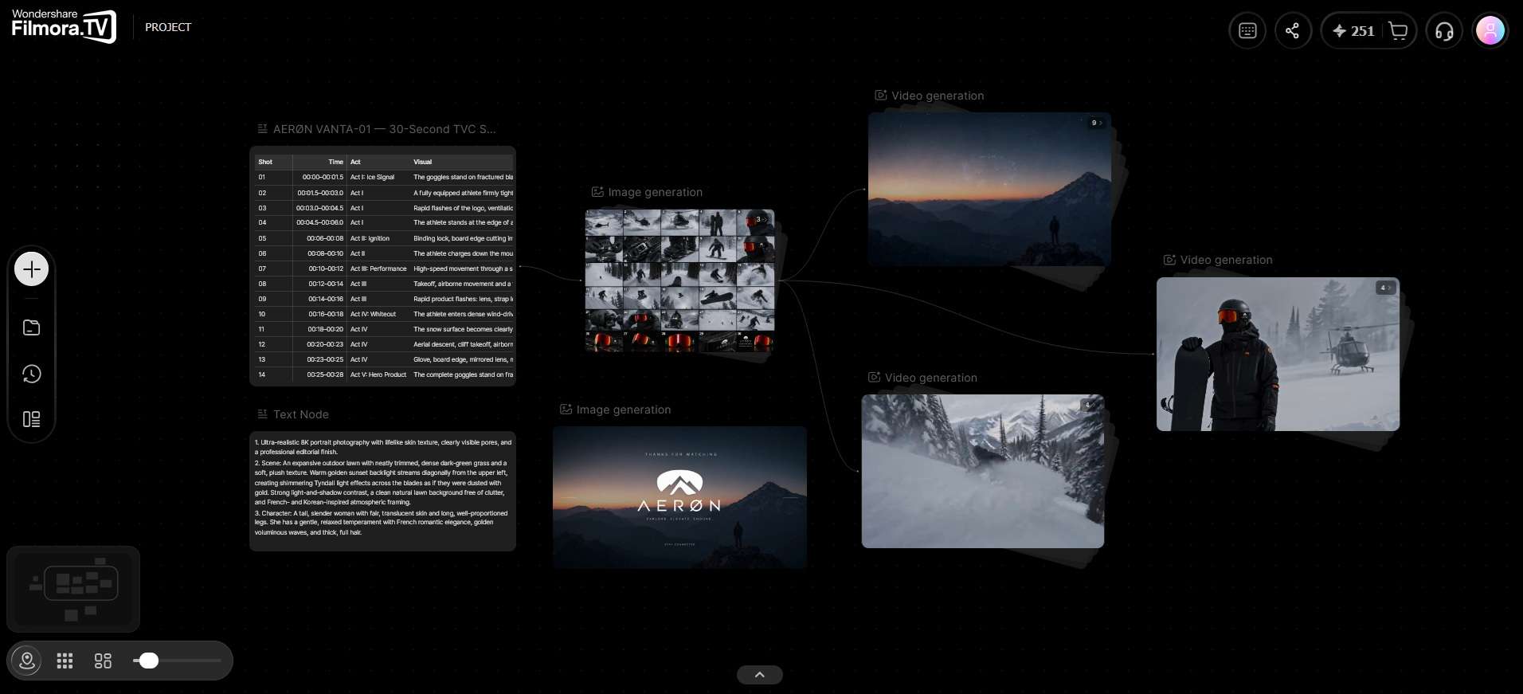Open the headset support icon
This screenshot has height=694, width=1523.
click(x=1444, y=31)
